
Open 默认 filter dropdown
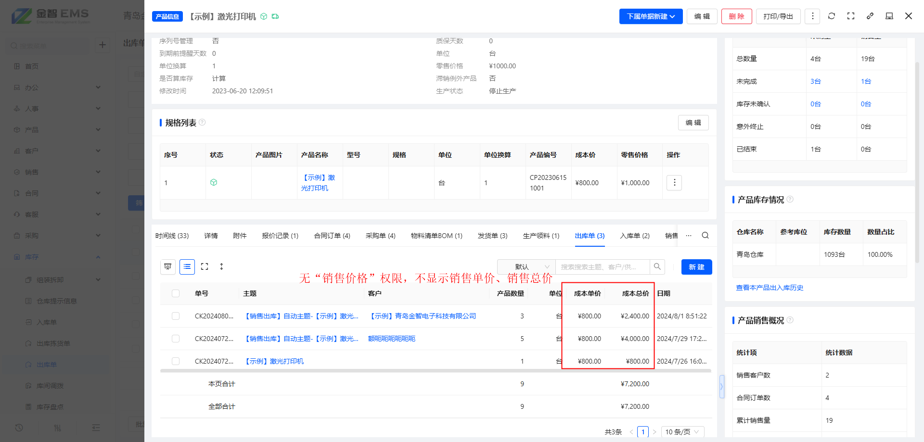pos(526,267)
